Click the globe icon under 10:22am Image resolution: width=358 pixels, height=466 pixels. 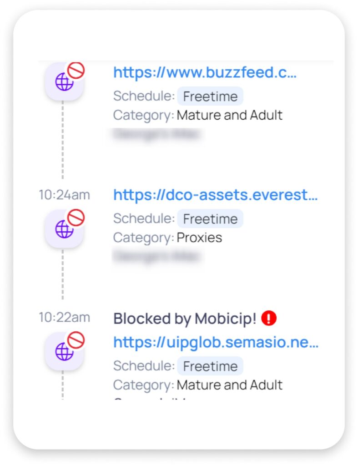(x=64, y=351)
